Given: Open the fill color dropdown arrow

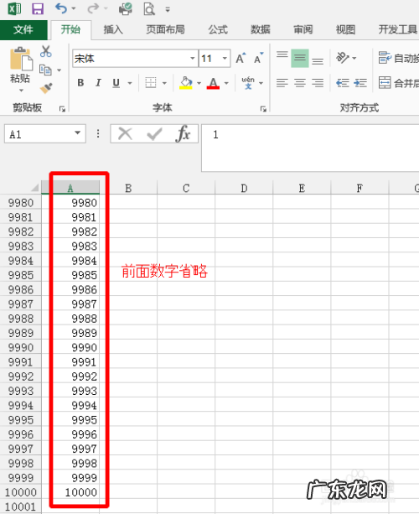Looking at the screenshot, I should pos(199,83).
